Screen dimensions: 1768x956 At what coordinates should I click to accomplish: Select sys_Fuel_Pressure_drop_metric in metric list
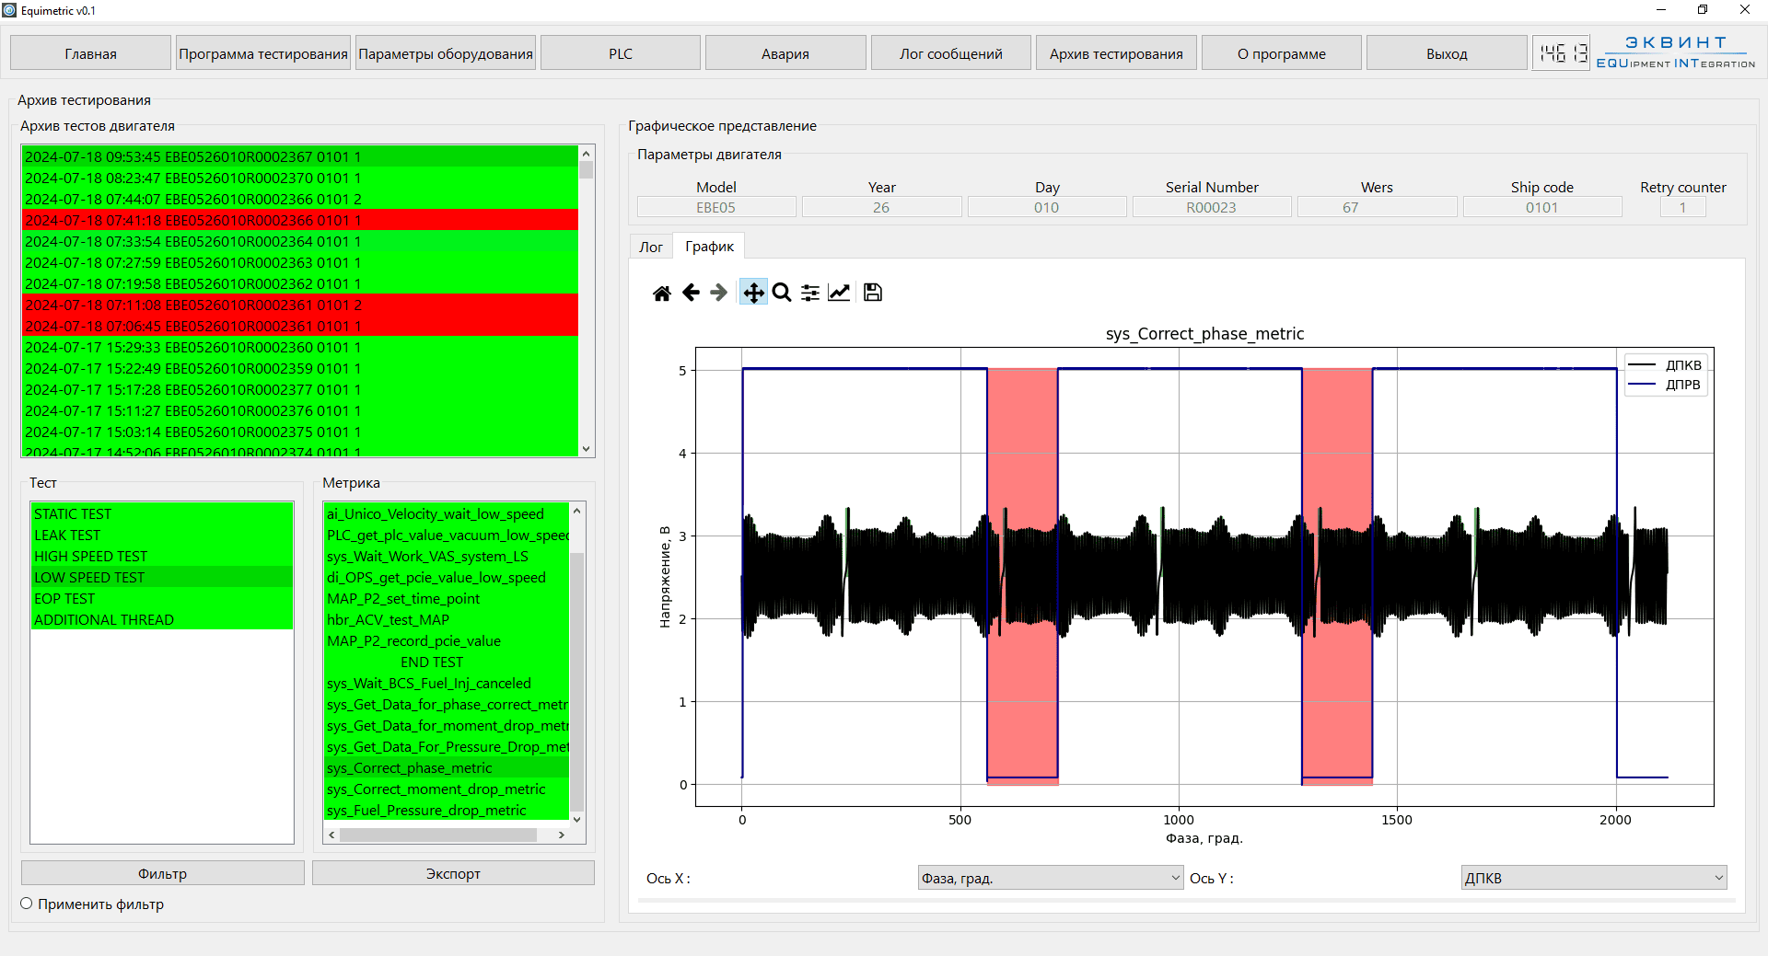tap(426, 810)
